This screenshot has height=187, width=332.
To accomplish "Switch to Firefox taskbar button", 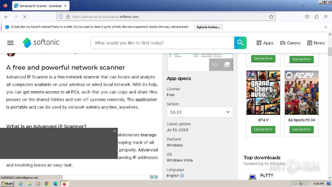I will 64,184.
